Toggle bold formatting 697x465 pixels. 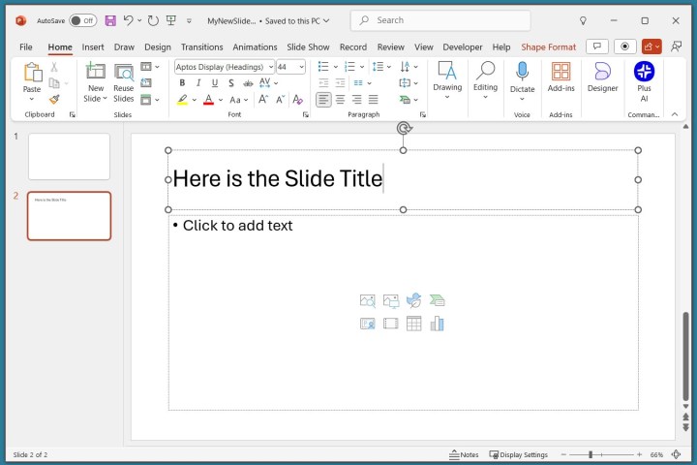pos(181,83)
